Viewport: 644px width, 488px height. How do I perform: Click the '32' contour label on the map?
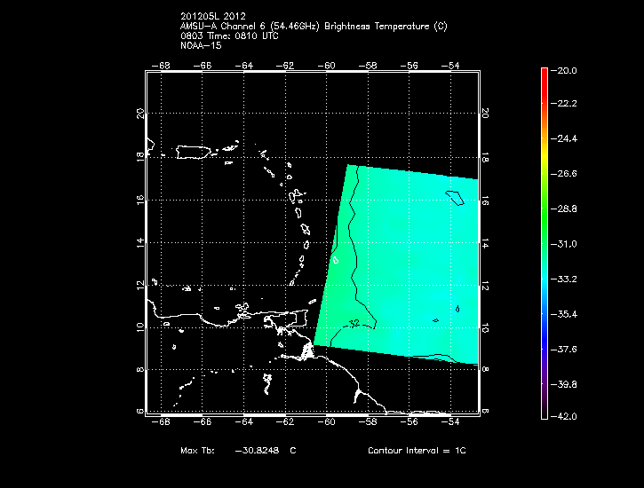click(x=355, y=324)
